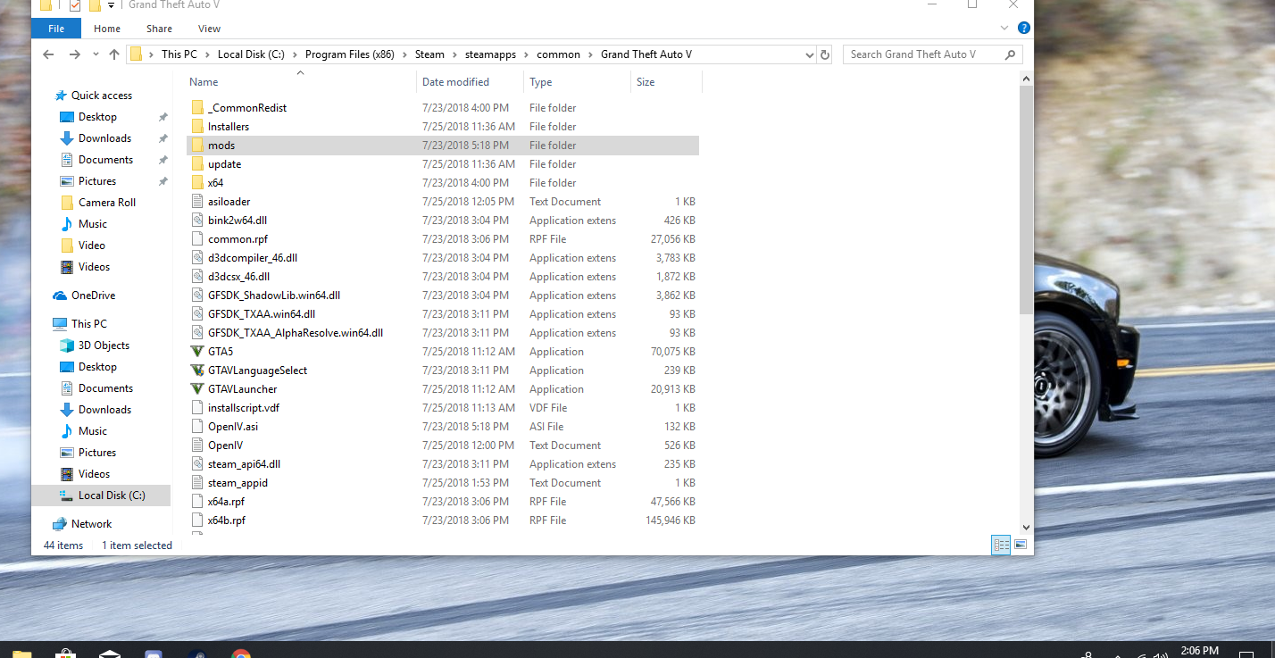Click the Properties checkmark in the title bar
The height and width of the screenshot is (658, 1275).
(75, 5)
